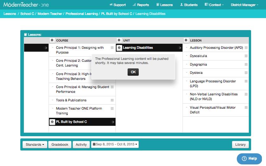Click the handle icon on Auditory Processing Disorder
Viewport: 266px width, 166px height.
coord(246,48)
